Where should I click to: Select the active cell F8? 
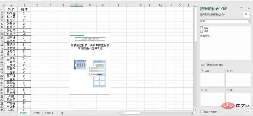click(77, 34)
